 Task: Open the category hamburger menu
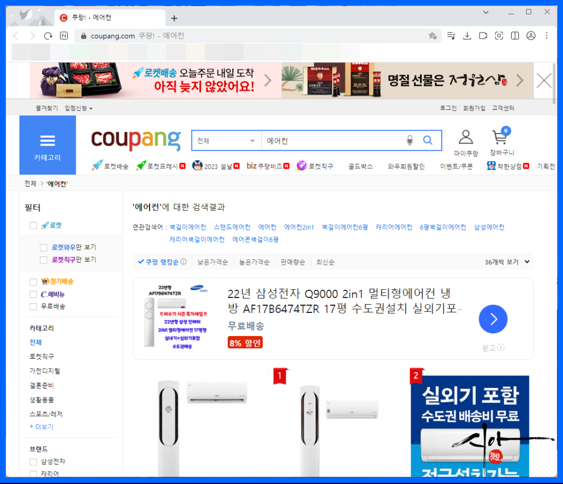point(47,145)
